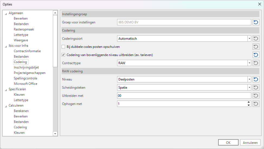Viewport: 264px width, 149px height.
Task: Select Contractinformatie in the settings tree
Action: (27, 51)
